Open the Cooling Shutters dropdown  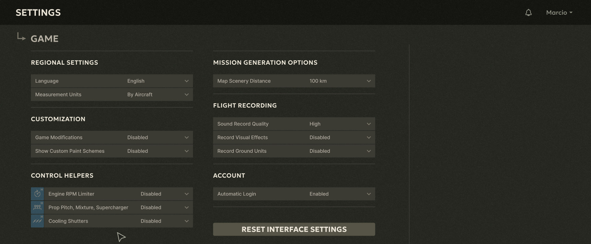coord(118,221)
